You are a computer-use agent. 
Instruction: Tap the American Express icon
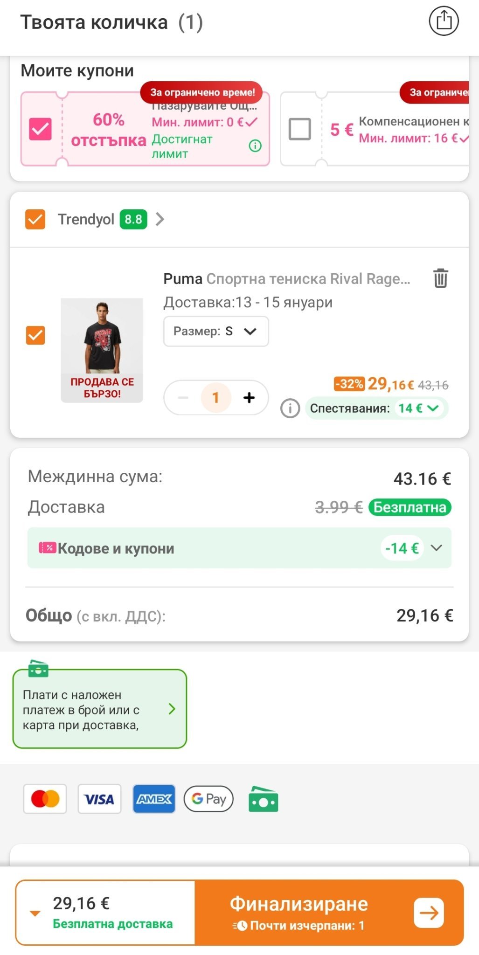pos(154,799)
